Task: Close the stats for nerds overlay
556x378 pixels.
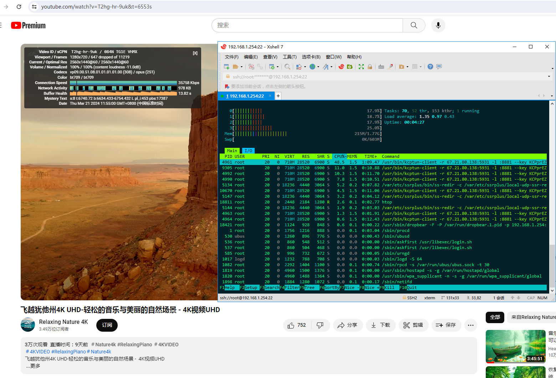Action: pyautogui.click(x=195, y=53)
